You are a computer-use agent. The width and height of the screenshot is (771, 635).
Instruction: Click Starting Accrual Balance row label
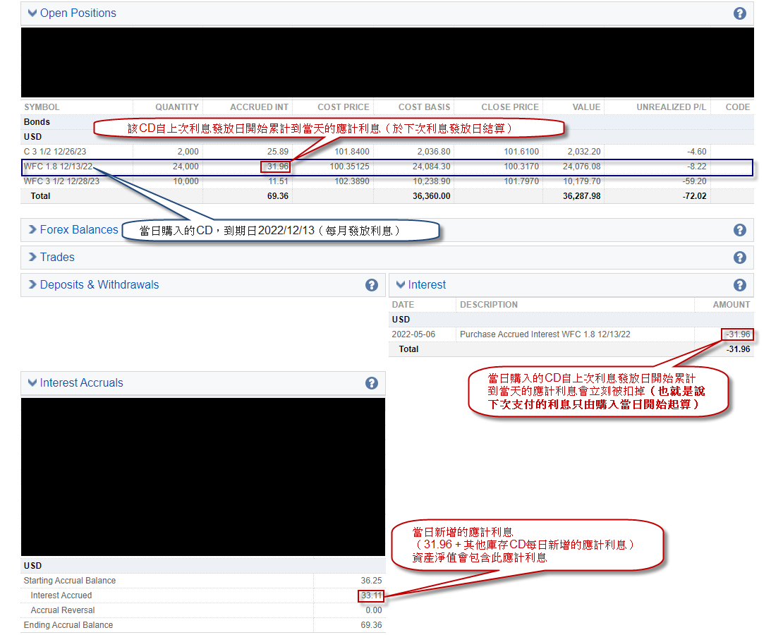70,581
